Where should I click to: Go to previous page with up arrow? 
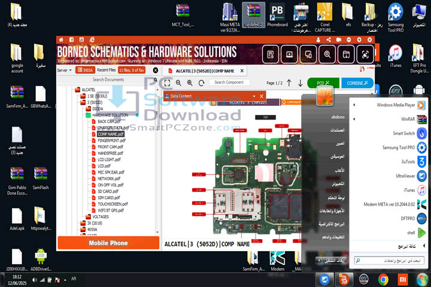(x=289, y=83)
